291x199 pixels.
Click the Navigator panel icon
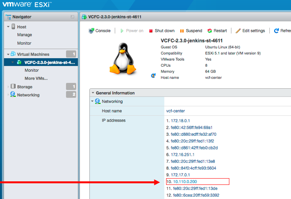click(8, 17)
